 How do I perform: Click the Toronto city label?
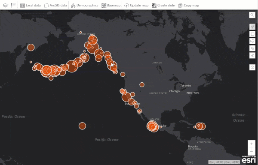click(186, 86)
